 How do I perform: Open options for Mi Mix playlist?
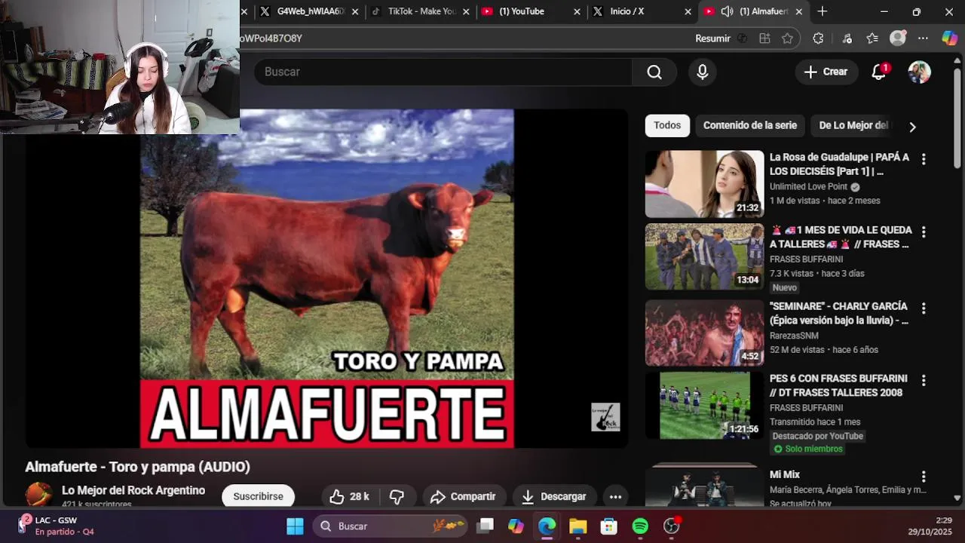click(924, 477)
